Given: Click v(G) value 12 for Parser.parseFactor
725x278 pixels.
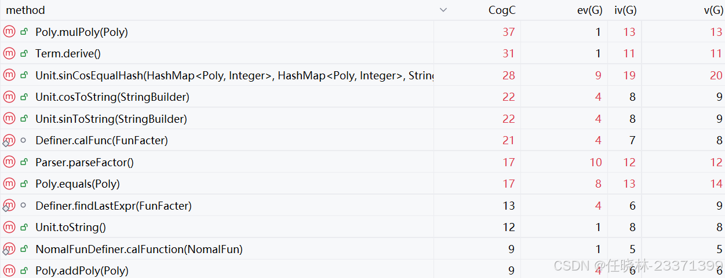Looking at the screenshot, I should coord(716,162).
